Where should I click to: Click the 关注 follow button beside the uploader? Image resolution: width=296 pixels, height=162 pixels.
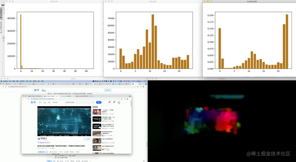coord(87,139)
